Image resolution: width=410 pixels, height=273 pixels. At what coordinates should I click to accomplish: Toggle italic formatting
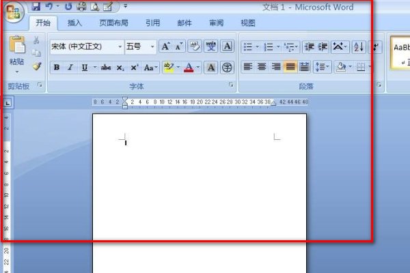[x=70, y=68]
